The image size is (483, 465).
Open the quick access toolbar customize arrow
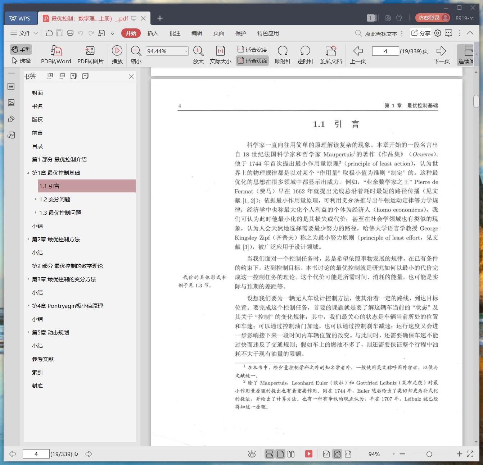(112, 33)
